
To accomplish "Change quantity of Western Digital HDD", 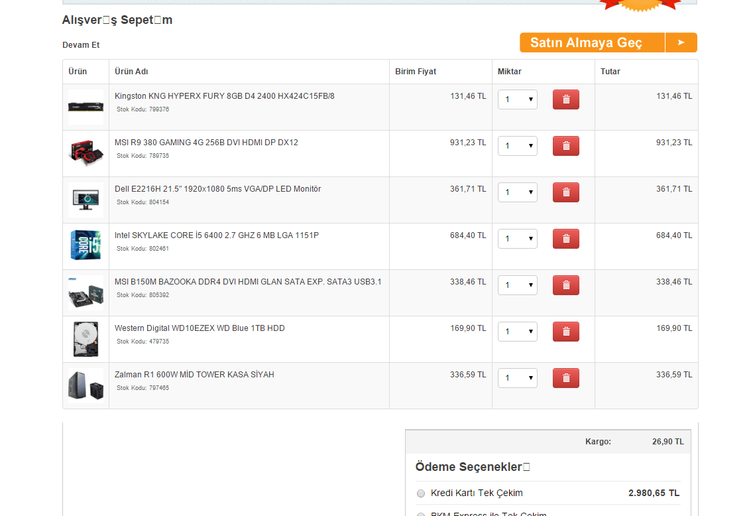I will 517,332.
